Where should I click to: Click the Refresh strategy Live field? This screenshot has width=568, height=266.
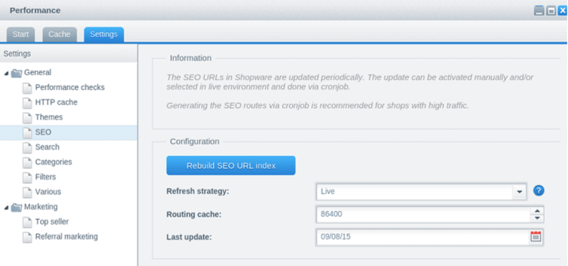click(x=415, y=192)
